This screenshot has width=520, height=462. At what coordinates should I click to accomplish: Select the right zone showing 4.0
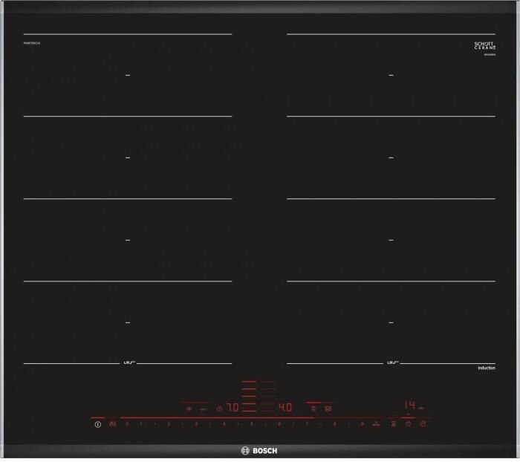(285, 407)
